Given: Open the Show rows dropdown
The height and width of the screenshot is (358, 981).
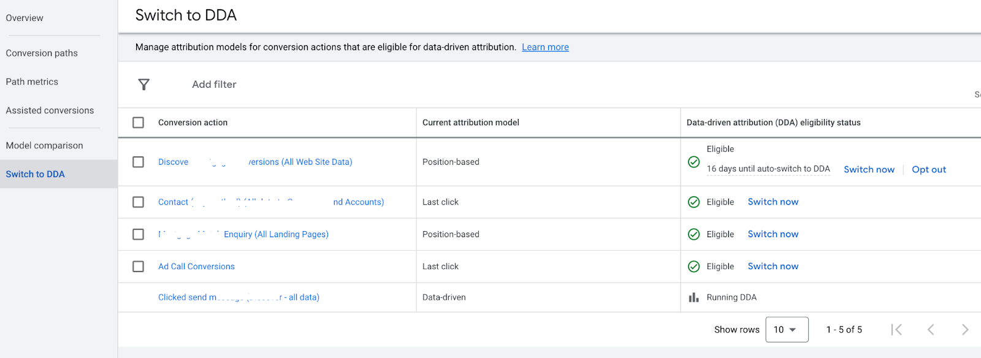Looking at the screenshot, I should (x=787, y=330).
